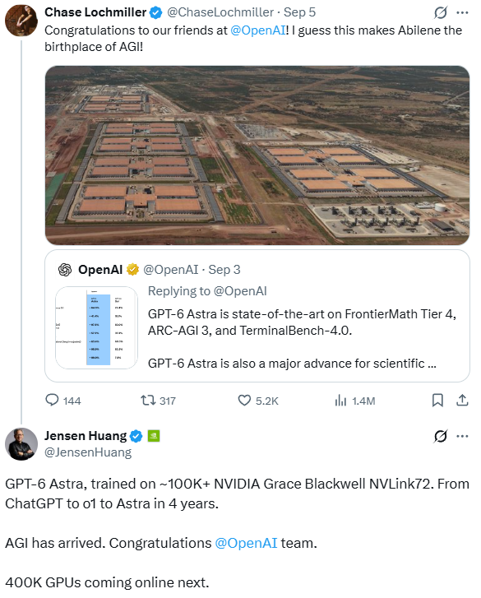
Task: Visit Chase Lochmiller's profile via avatar
Action: [x=21, y=21]
